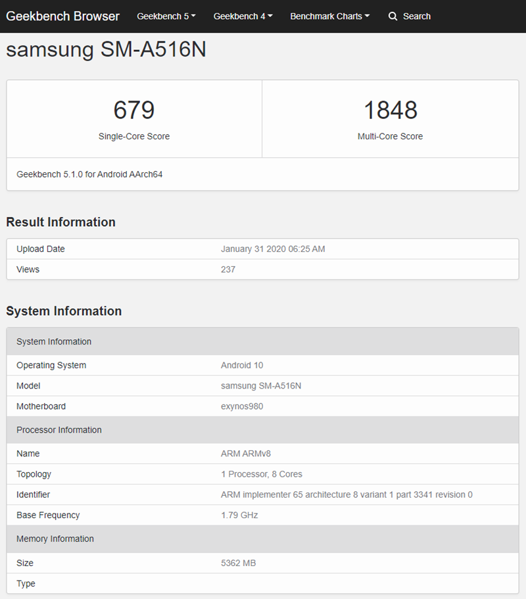Viewport: 526px width, 599px height.
Task: Click the Processor Information section header
Action: [x=59, y=429]
